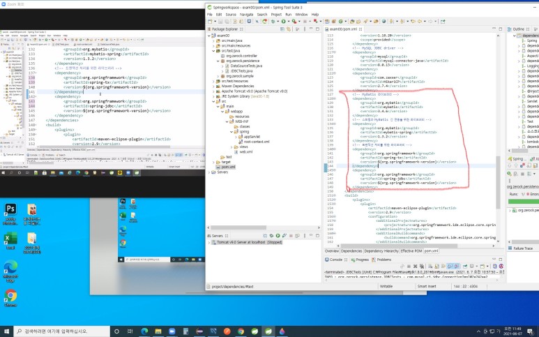This screenshot has height=337, width=539.
Task: Switch to Effective POM tab
Action: 411,251
